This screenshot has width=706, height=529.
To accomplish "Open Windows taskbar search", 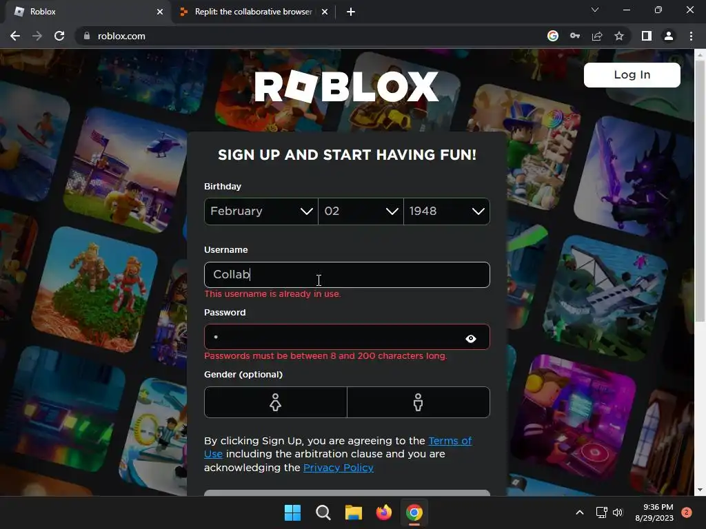I will [x=323, y=512].
